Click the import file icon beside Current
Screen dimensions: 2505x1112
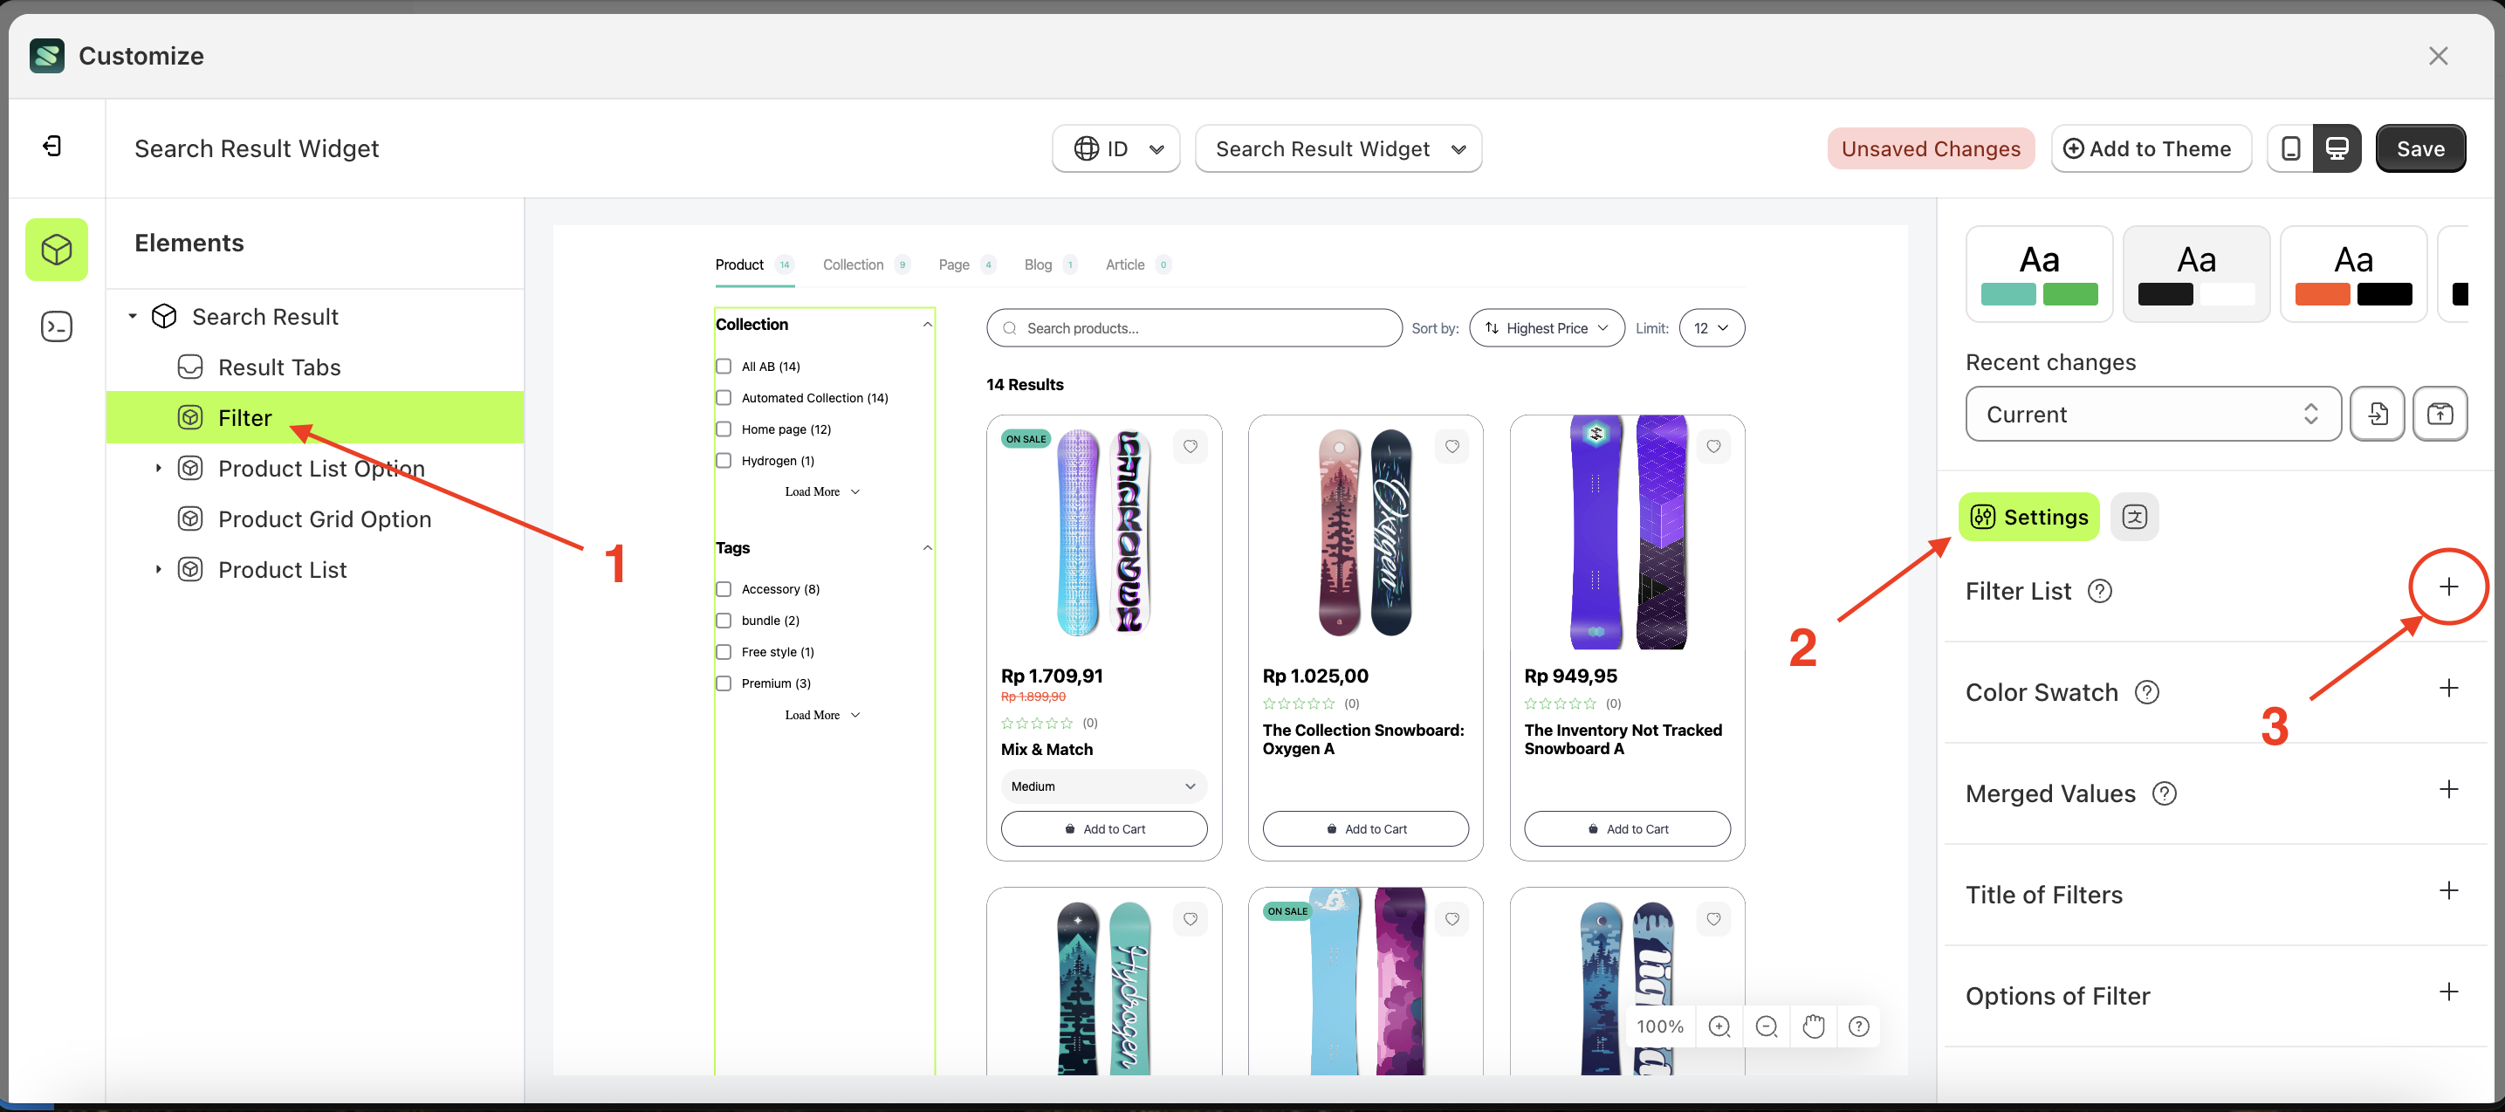click(x=2378, y=414)
